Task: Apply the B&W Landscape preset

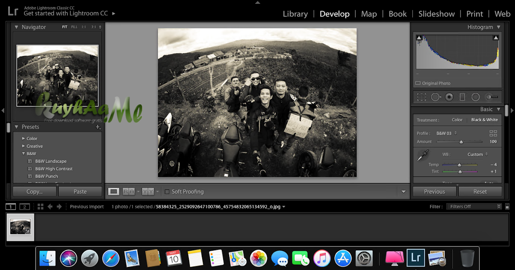Action: tap(51, 161)
